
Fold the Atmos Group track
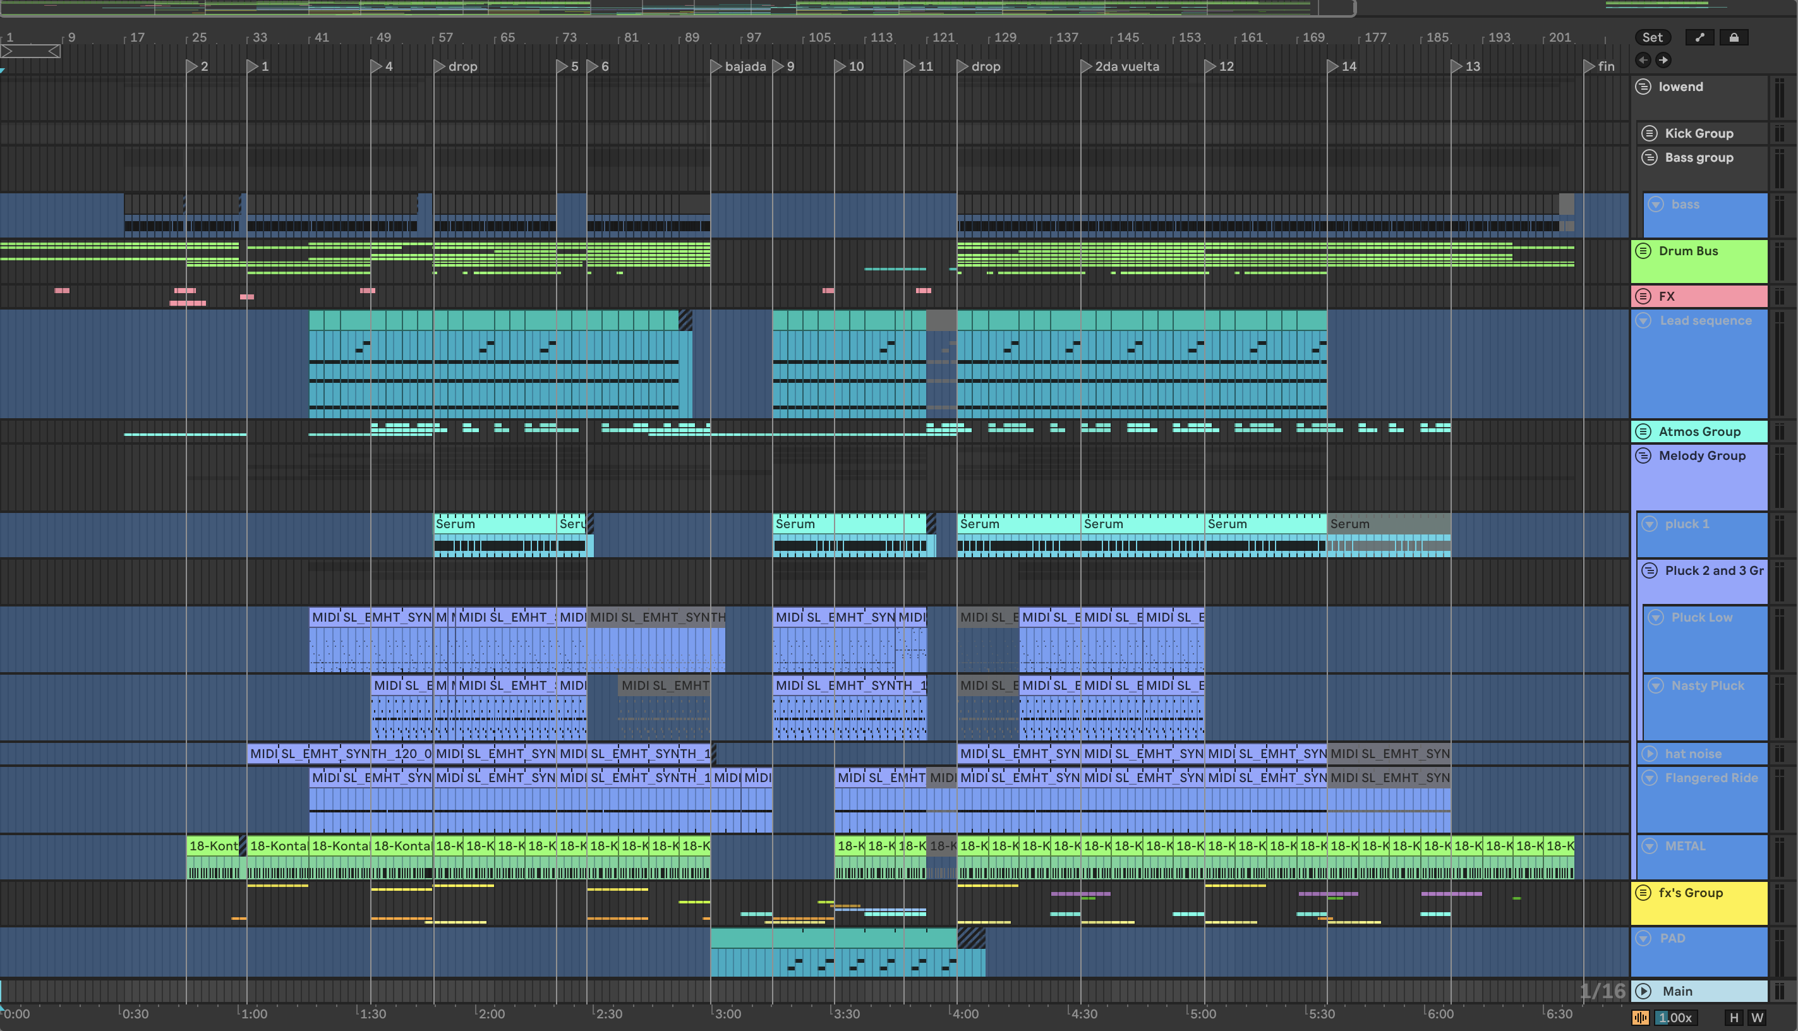tap(1644, 431)
